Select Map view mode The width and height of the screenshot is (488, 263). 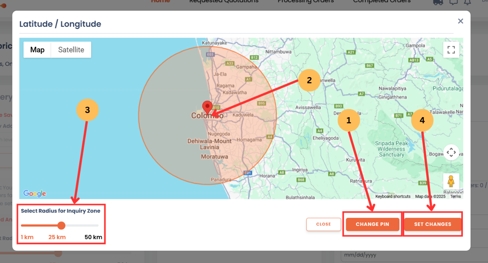[x=37, y=50]
